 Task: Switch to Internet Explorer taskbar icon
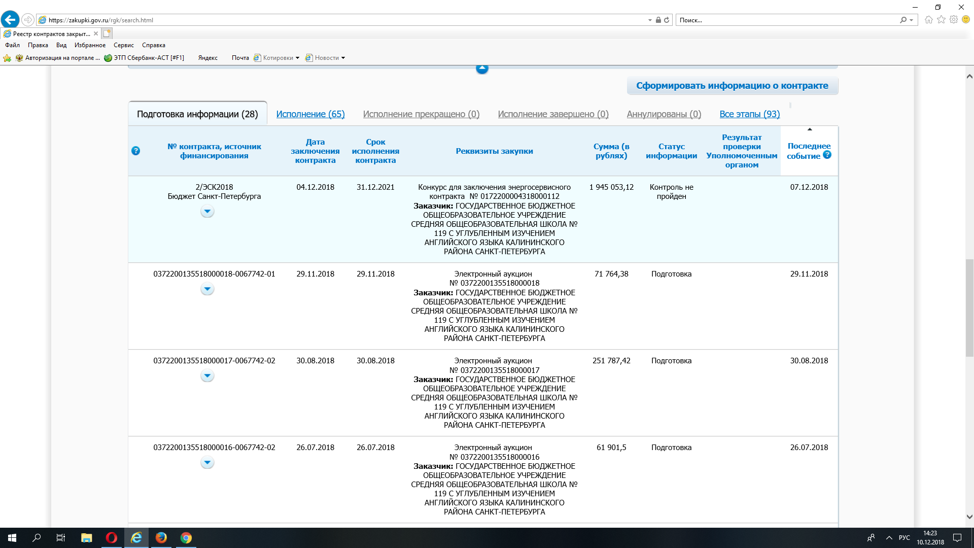pyautogui.click(x=136, y=538)
